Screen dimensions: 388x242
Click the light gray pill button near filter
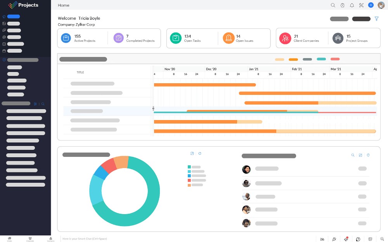pyautogui.click(x=339, y=19)
